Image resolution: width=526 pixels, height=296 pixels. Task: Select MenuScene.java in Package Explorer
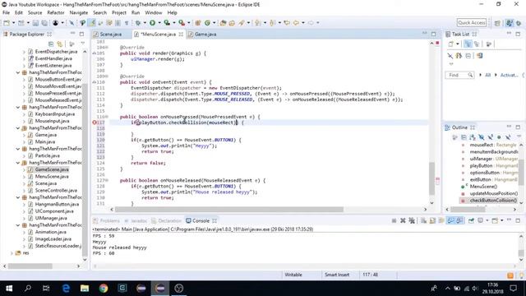point(52,177)
